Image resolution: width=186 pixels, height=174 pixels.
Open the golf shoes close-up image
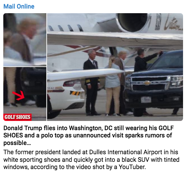(25, 94)
